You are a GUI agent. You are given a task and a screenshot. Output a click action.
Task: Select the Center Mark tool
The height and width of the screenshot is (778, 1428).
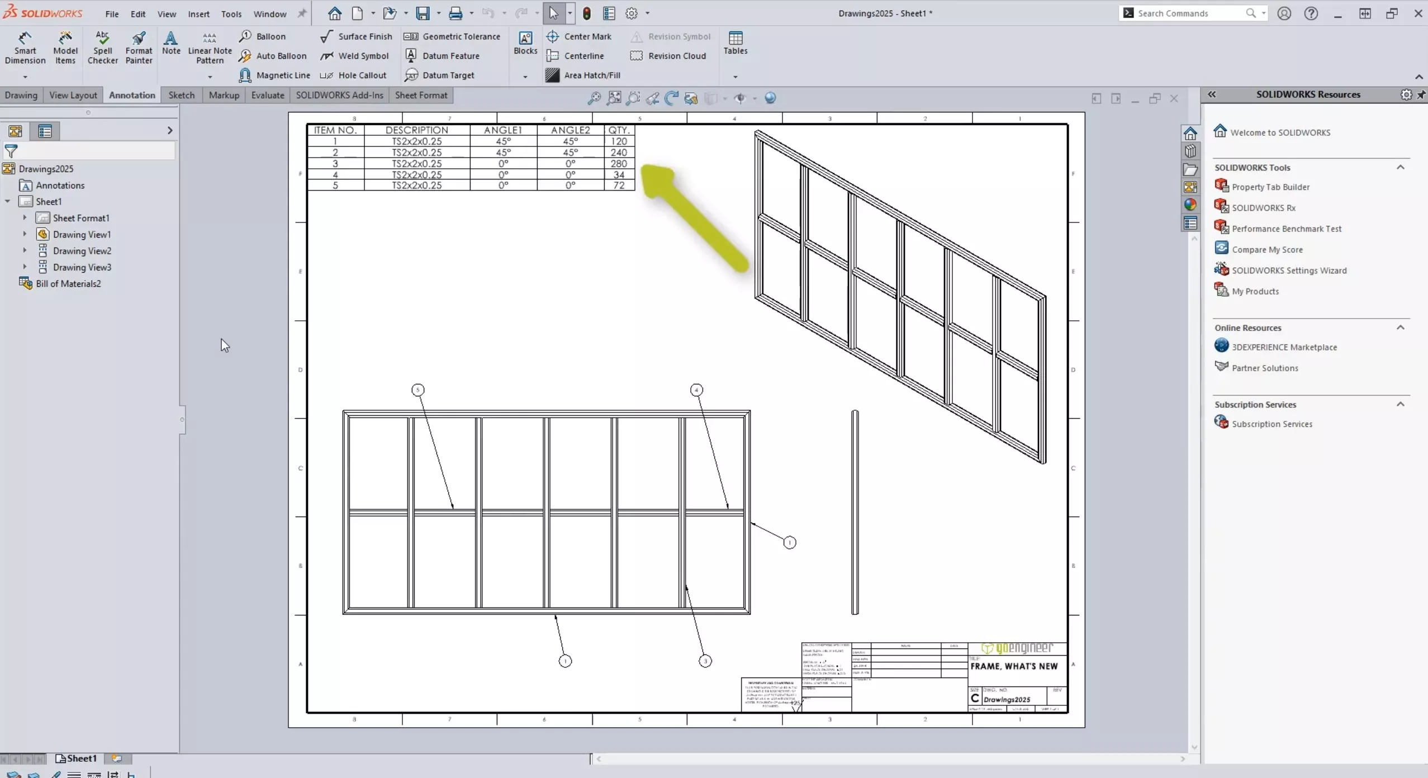[586, 35]
